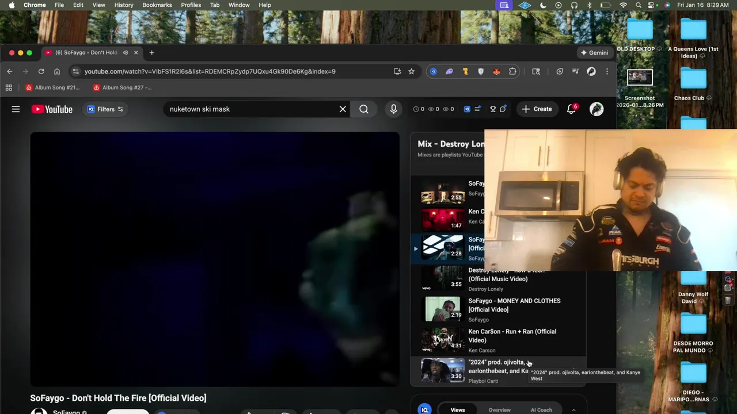Click the Create button
This screenshot has height=414, width=737.
point(537,109)
